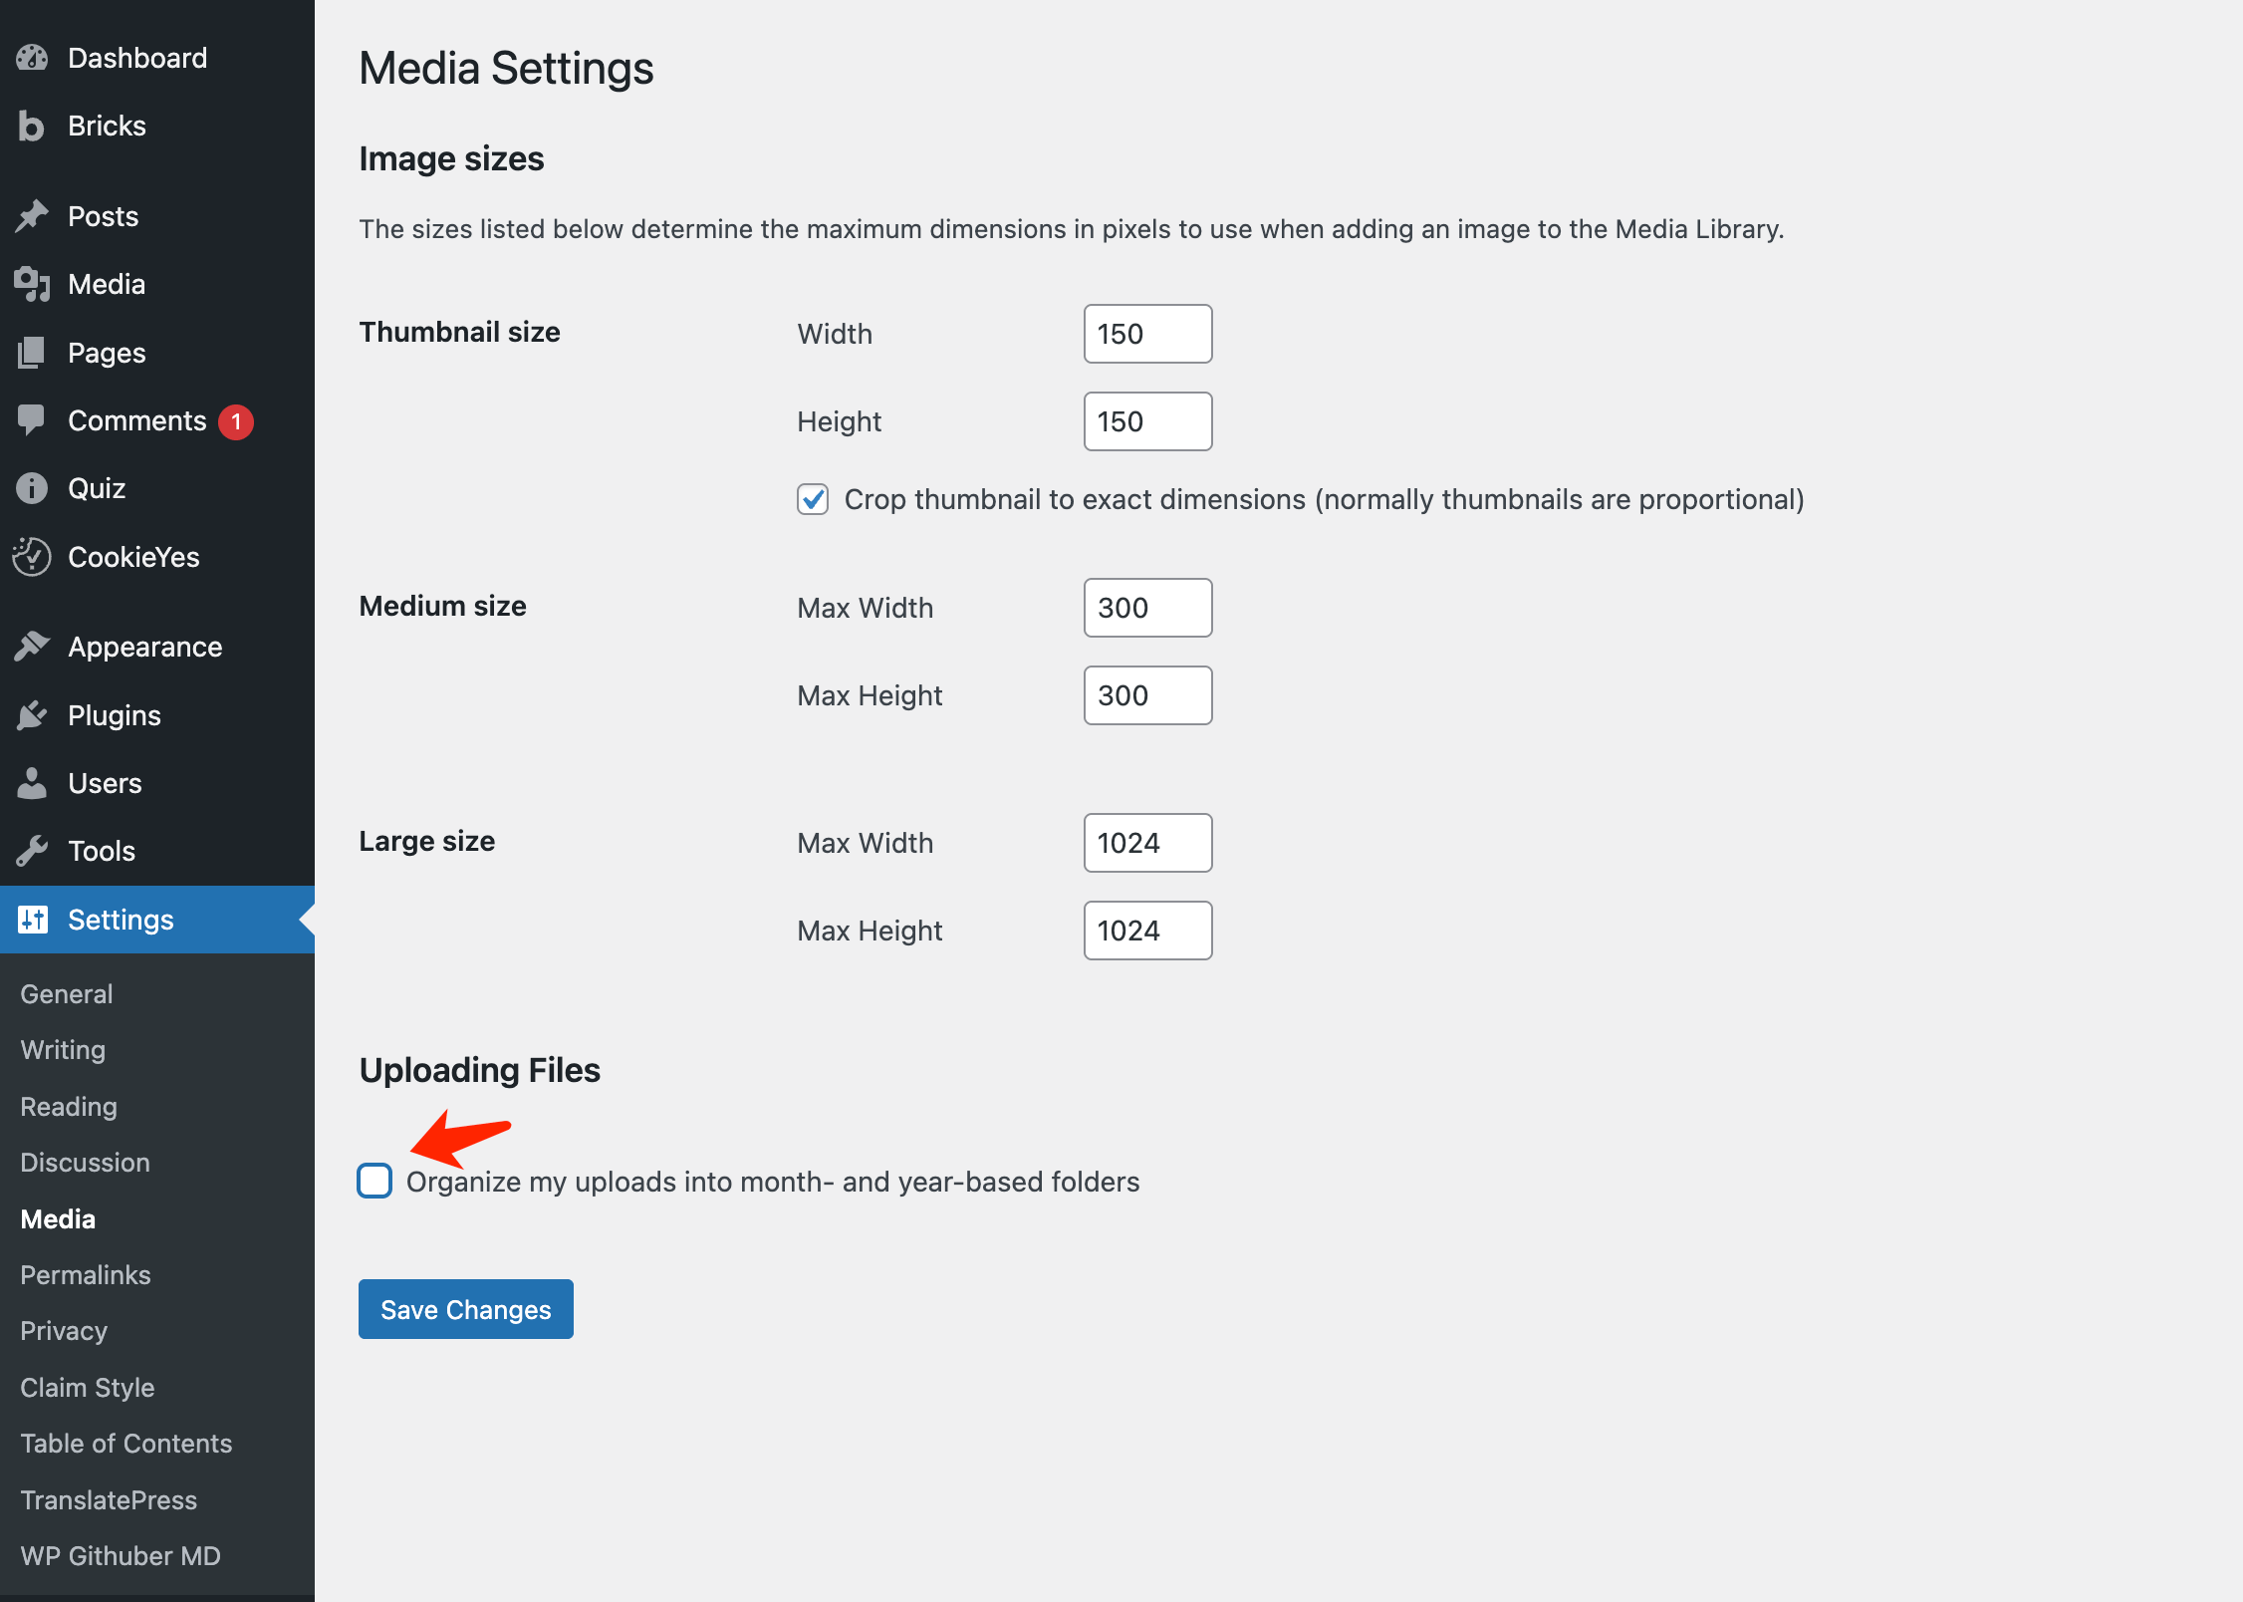
Task: Enable organizing uploads into month-based folders
Action: (374, 1181)
